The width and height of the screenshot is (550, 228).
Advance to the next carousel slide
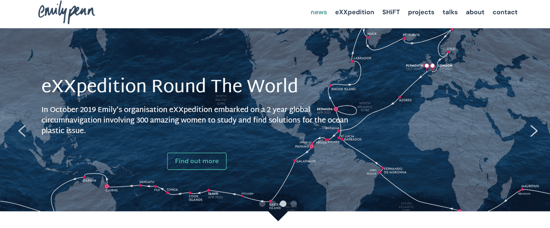(534, 131)
